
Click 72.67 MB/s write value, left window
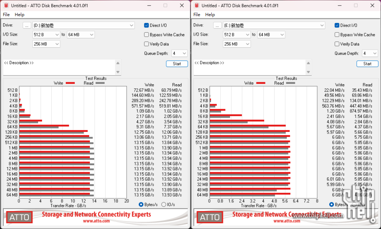point(144,90)
